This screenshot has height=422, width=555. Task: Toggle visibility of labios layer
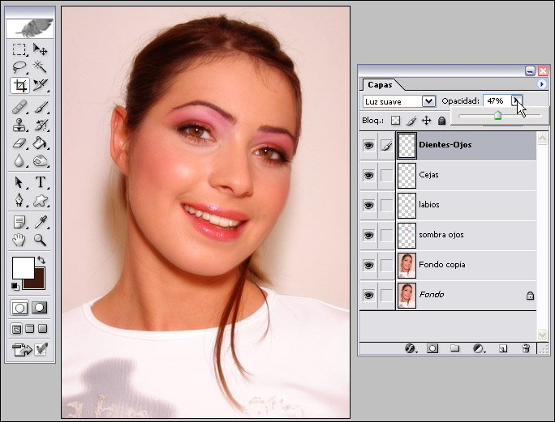point(369,205)
